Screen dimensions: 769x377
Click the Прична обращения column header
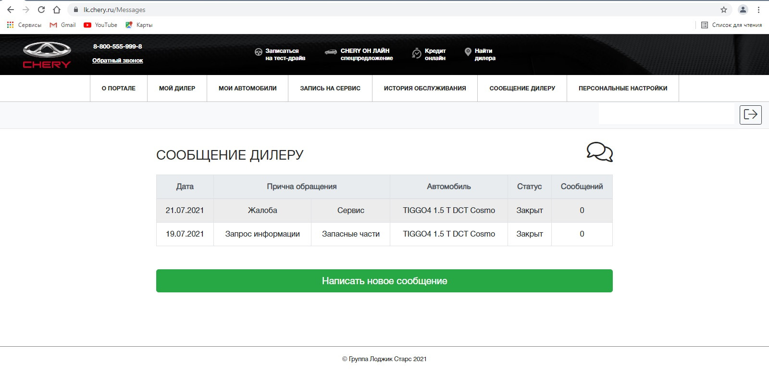pos(302,187)
